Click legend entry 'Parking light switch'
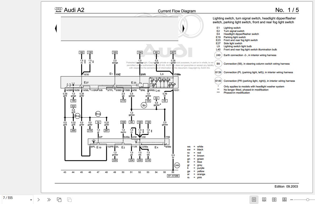 click(x=235, y=37)
